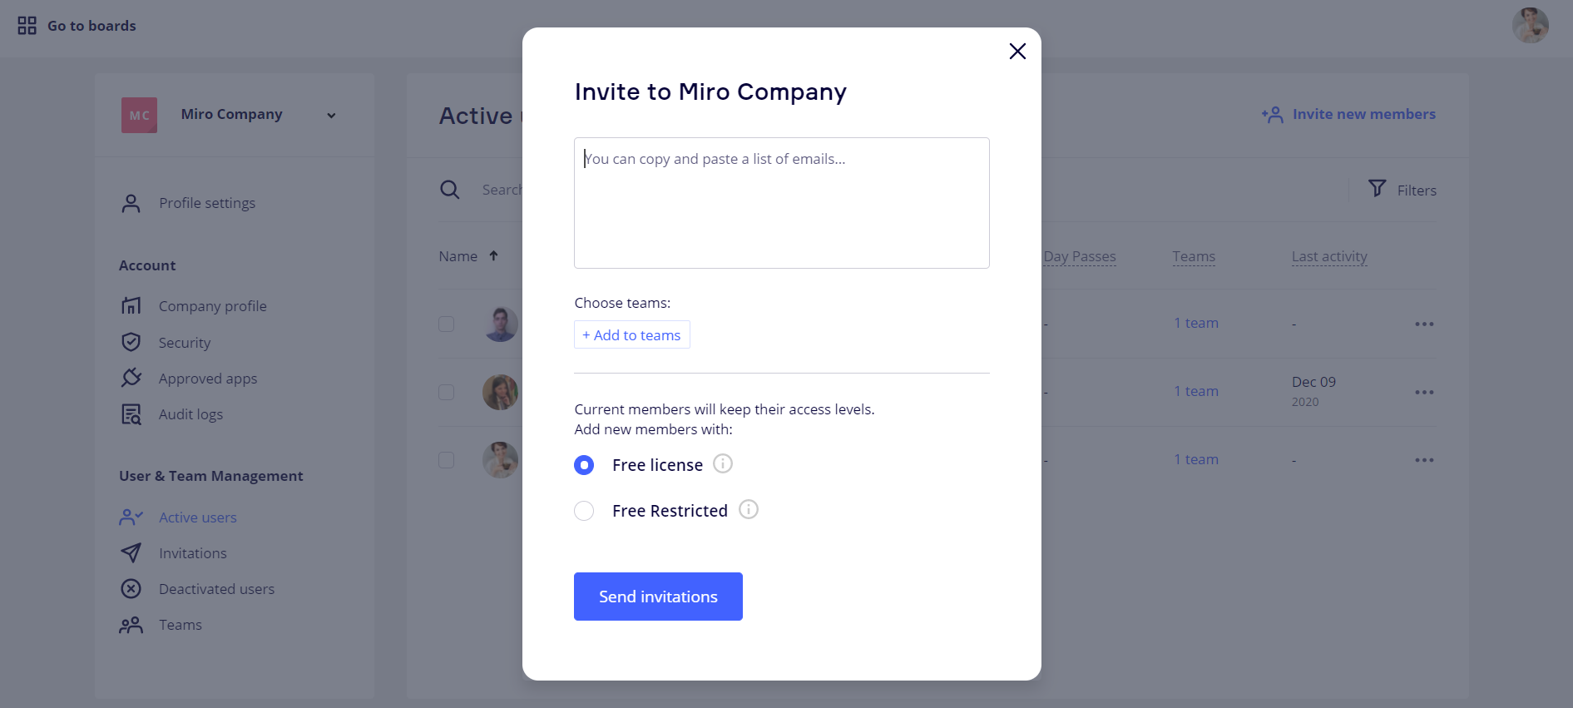
Task: Click the Go to boards grid icon
Action: (27, 26)
